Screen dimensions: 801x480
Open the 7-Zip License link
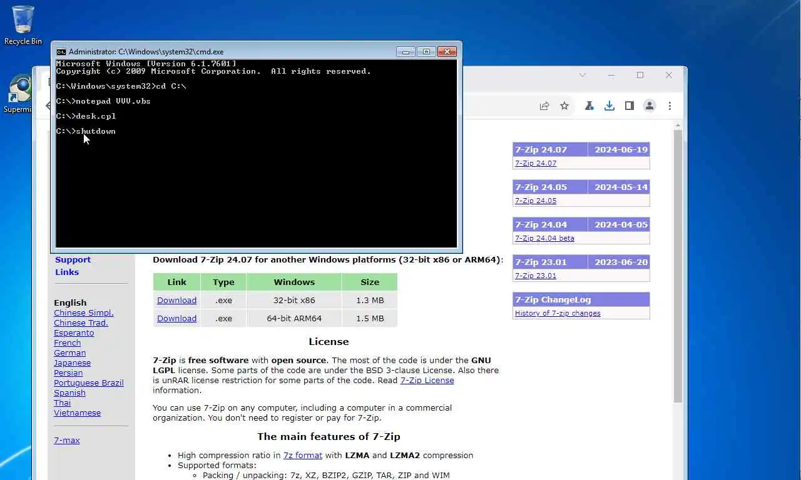coord(427,380)
